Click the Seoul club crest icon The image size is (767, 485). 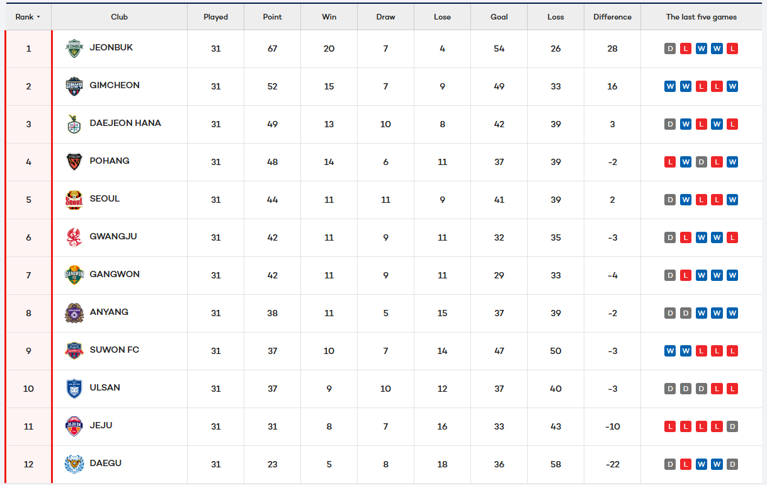pos(74,200)
